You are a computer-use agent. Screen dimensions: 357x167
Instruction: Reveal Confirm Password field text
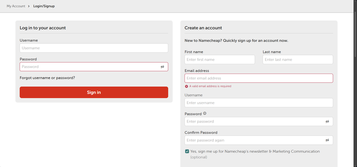click(x=327, y=140)
